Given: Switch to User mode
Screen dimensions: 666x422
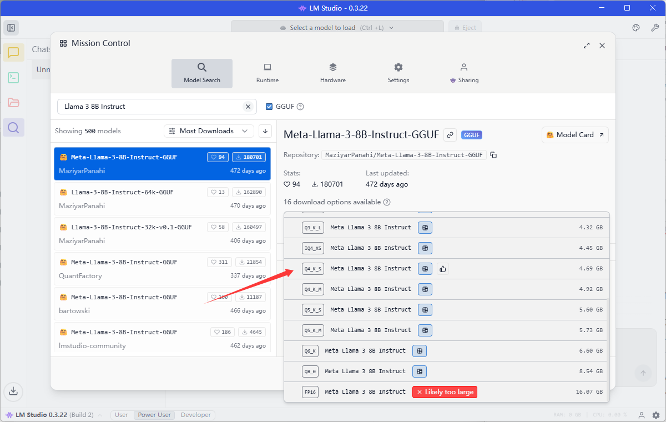Looking at the screenshot, I should coord(122,415).
